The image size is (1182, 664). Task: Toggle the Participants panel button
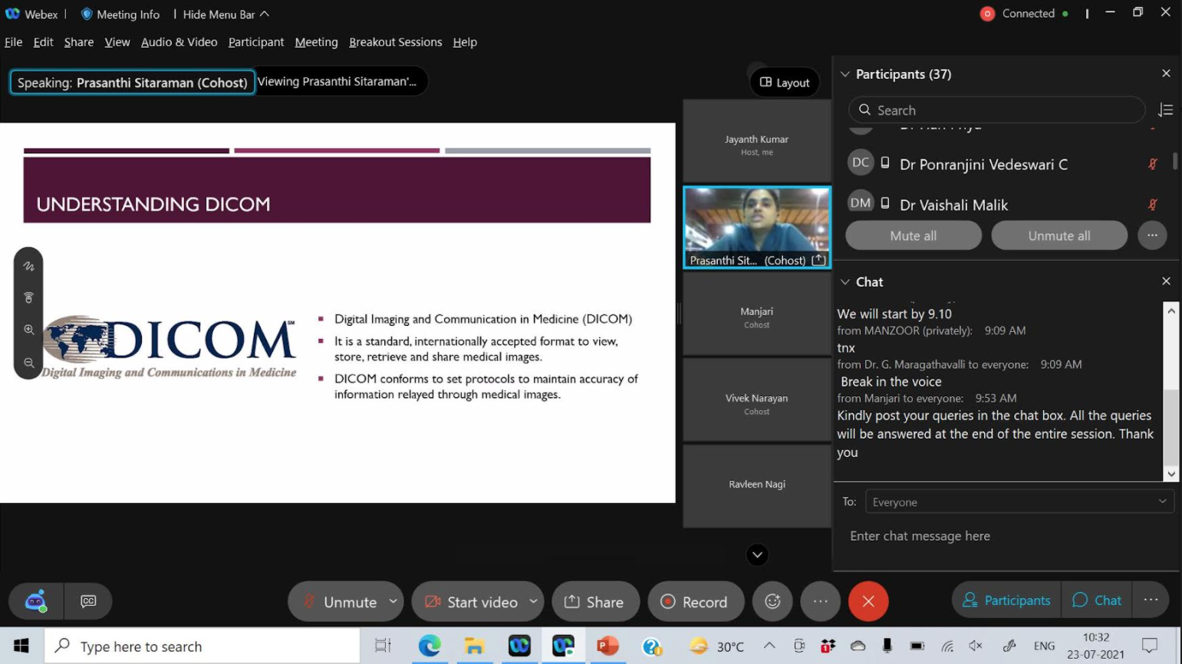pyautogui.click(x=1006, y=600)
